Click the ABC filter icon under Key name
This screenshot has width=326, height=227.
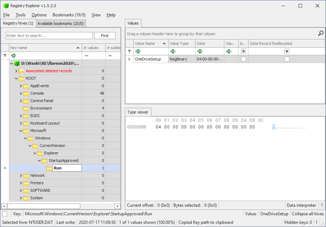coord(14,56)
